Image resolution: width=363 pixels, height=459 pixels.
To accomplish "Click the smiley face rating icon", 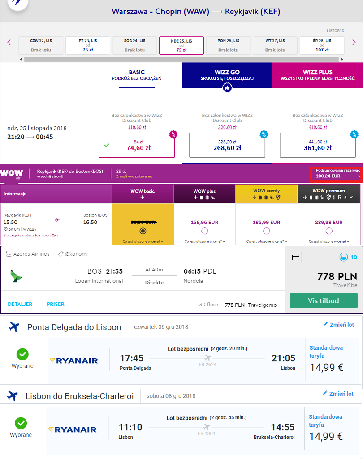I will coord(343,257).
